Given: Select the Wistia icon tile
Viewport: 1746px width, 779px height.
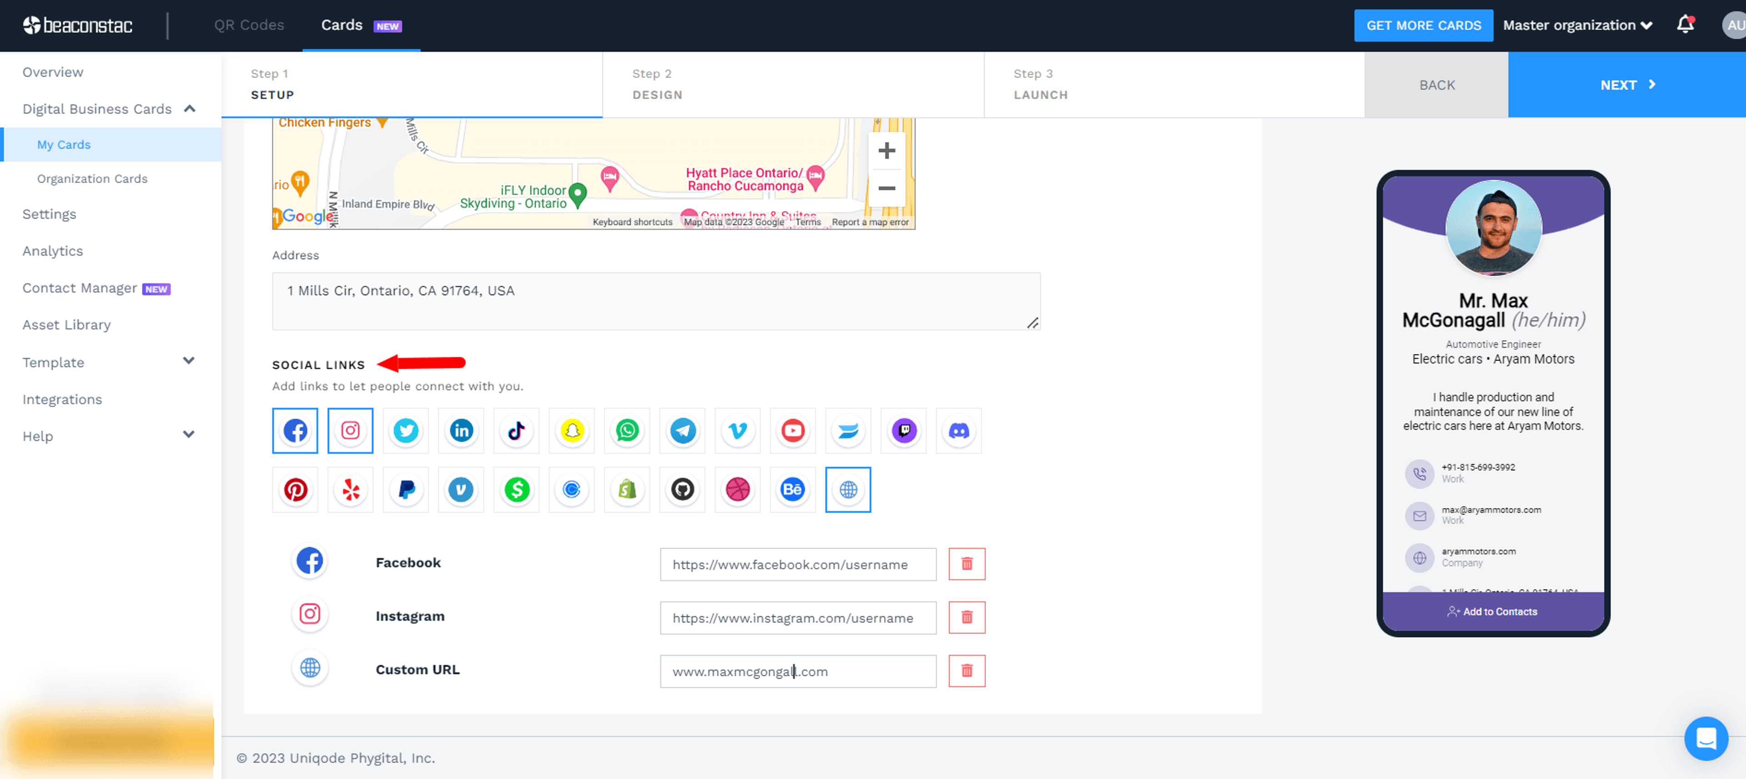Looking at the screenshot, I should [x=848, y=431].
